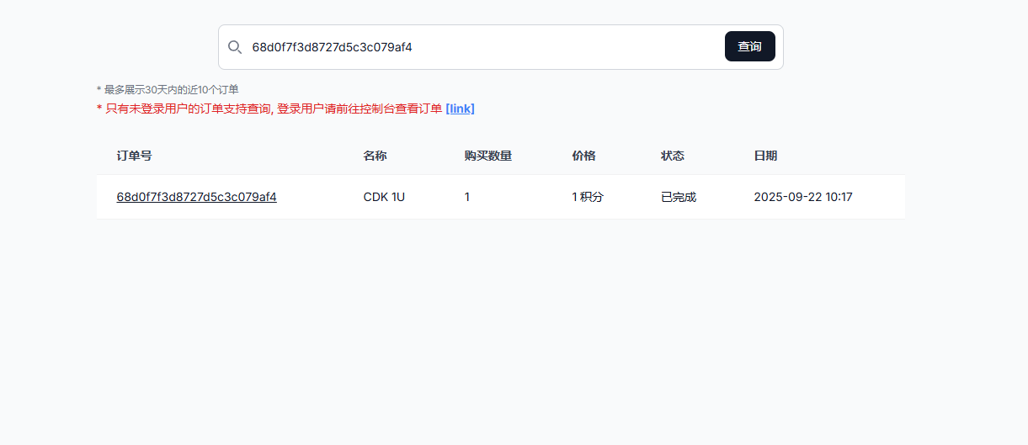Click the 状态 column header
Viewport: 1028px width, 445px height.
[673, 156]
